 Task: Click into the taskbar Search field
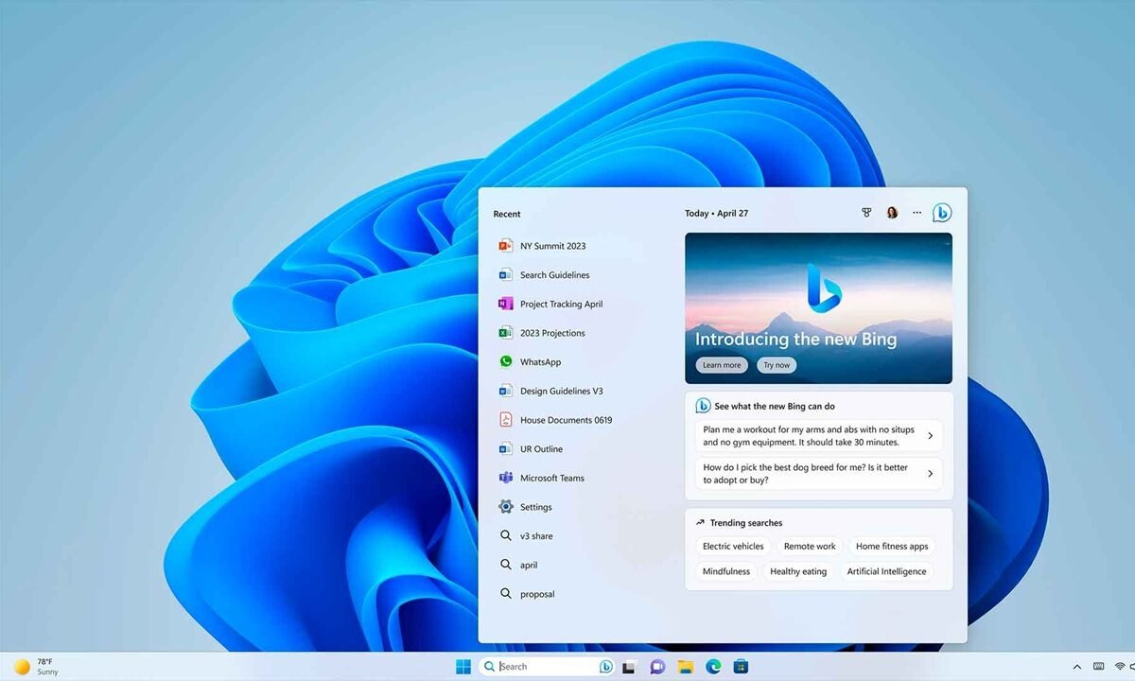[x=548, y=667]
